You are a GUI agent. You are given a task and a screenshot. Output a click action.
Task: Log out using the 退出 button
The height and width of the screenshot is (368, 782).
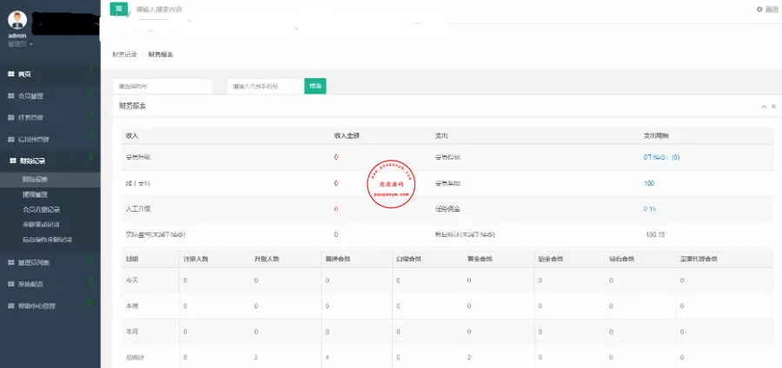(766, 9)
